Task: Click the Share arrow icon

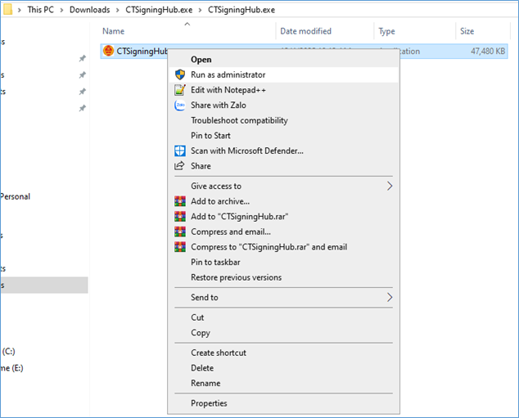Action: point(180,166)
